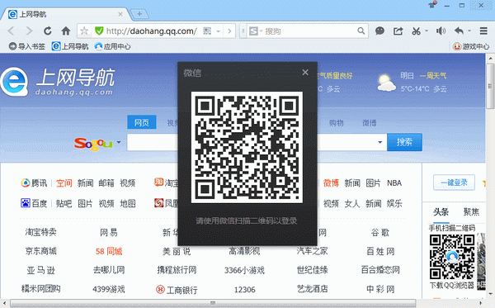Image resolution: width=495 pixels, height=308 pixels.
Task: Select the scissors screenshot tool icon
Action: point(416,31)
